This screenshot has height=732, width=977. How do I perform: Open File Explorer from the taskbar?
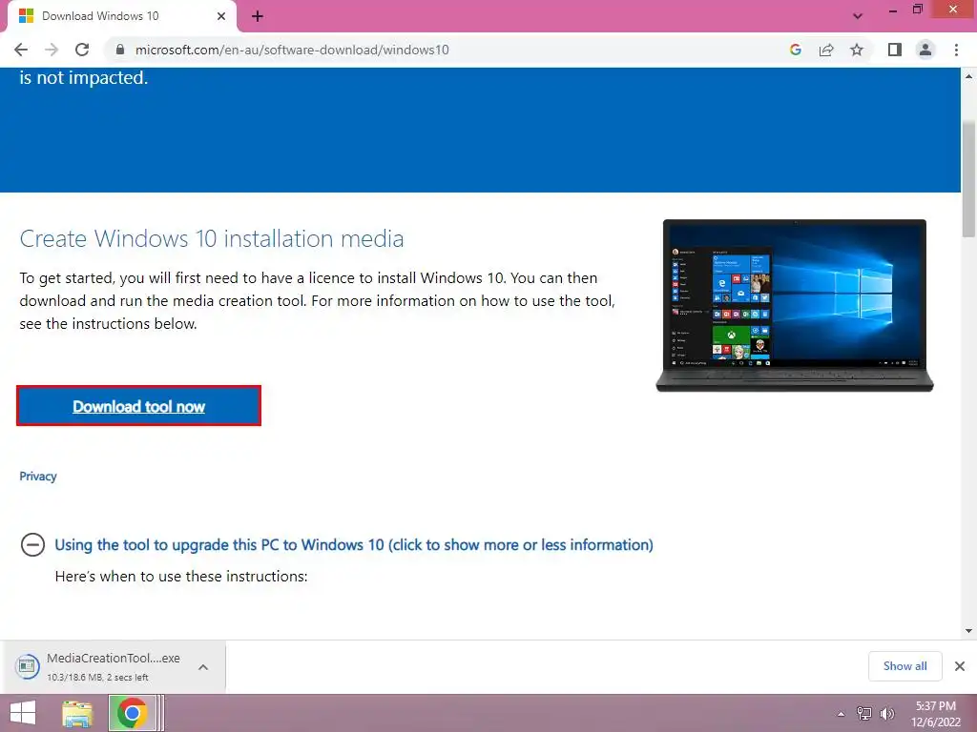[76, 713]
